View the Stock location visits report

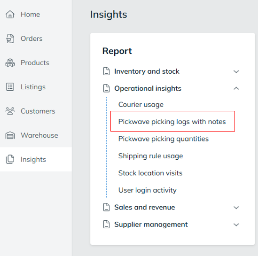click(150, 173)
